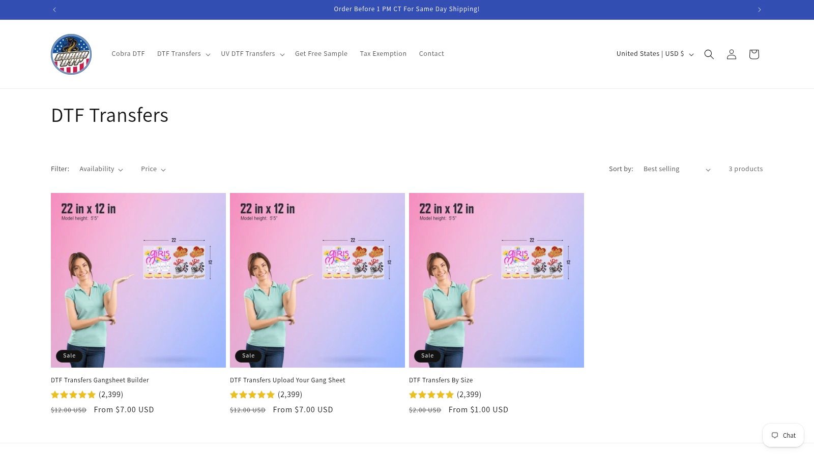
Task: Expand the Price filter
Action: pos(153,169)
